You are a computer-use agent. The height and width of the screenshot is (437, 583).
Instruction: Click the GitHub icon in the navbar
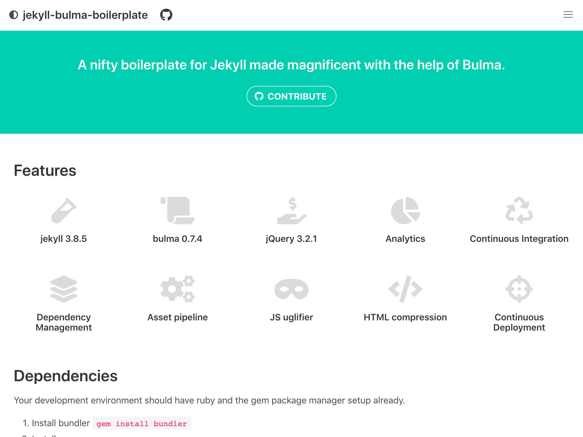click(x=166, y=15)
